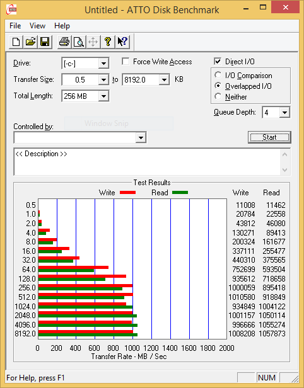
Task: Expand the Controlled by combo box
Action: click(x=141, y=137)
